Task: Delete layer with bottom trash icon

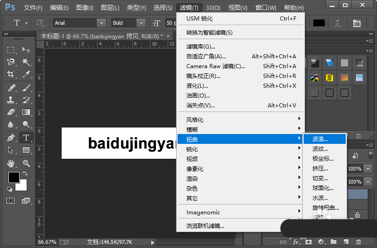Action: pyautogui.click(x=358, y=242)
